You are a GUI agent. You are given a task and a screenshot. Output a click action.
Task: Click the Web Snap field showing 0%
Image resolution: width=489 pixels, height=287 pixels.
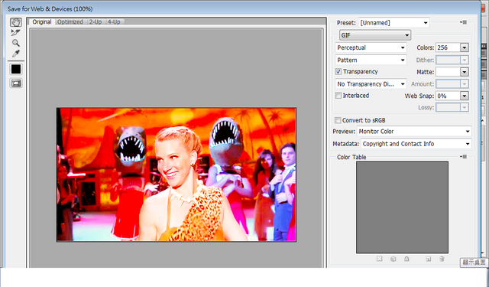point(448,96)
